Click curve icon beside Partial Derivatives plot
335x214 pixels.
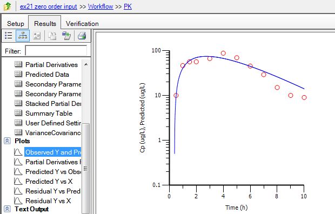(x=18, y=162)
